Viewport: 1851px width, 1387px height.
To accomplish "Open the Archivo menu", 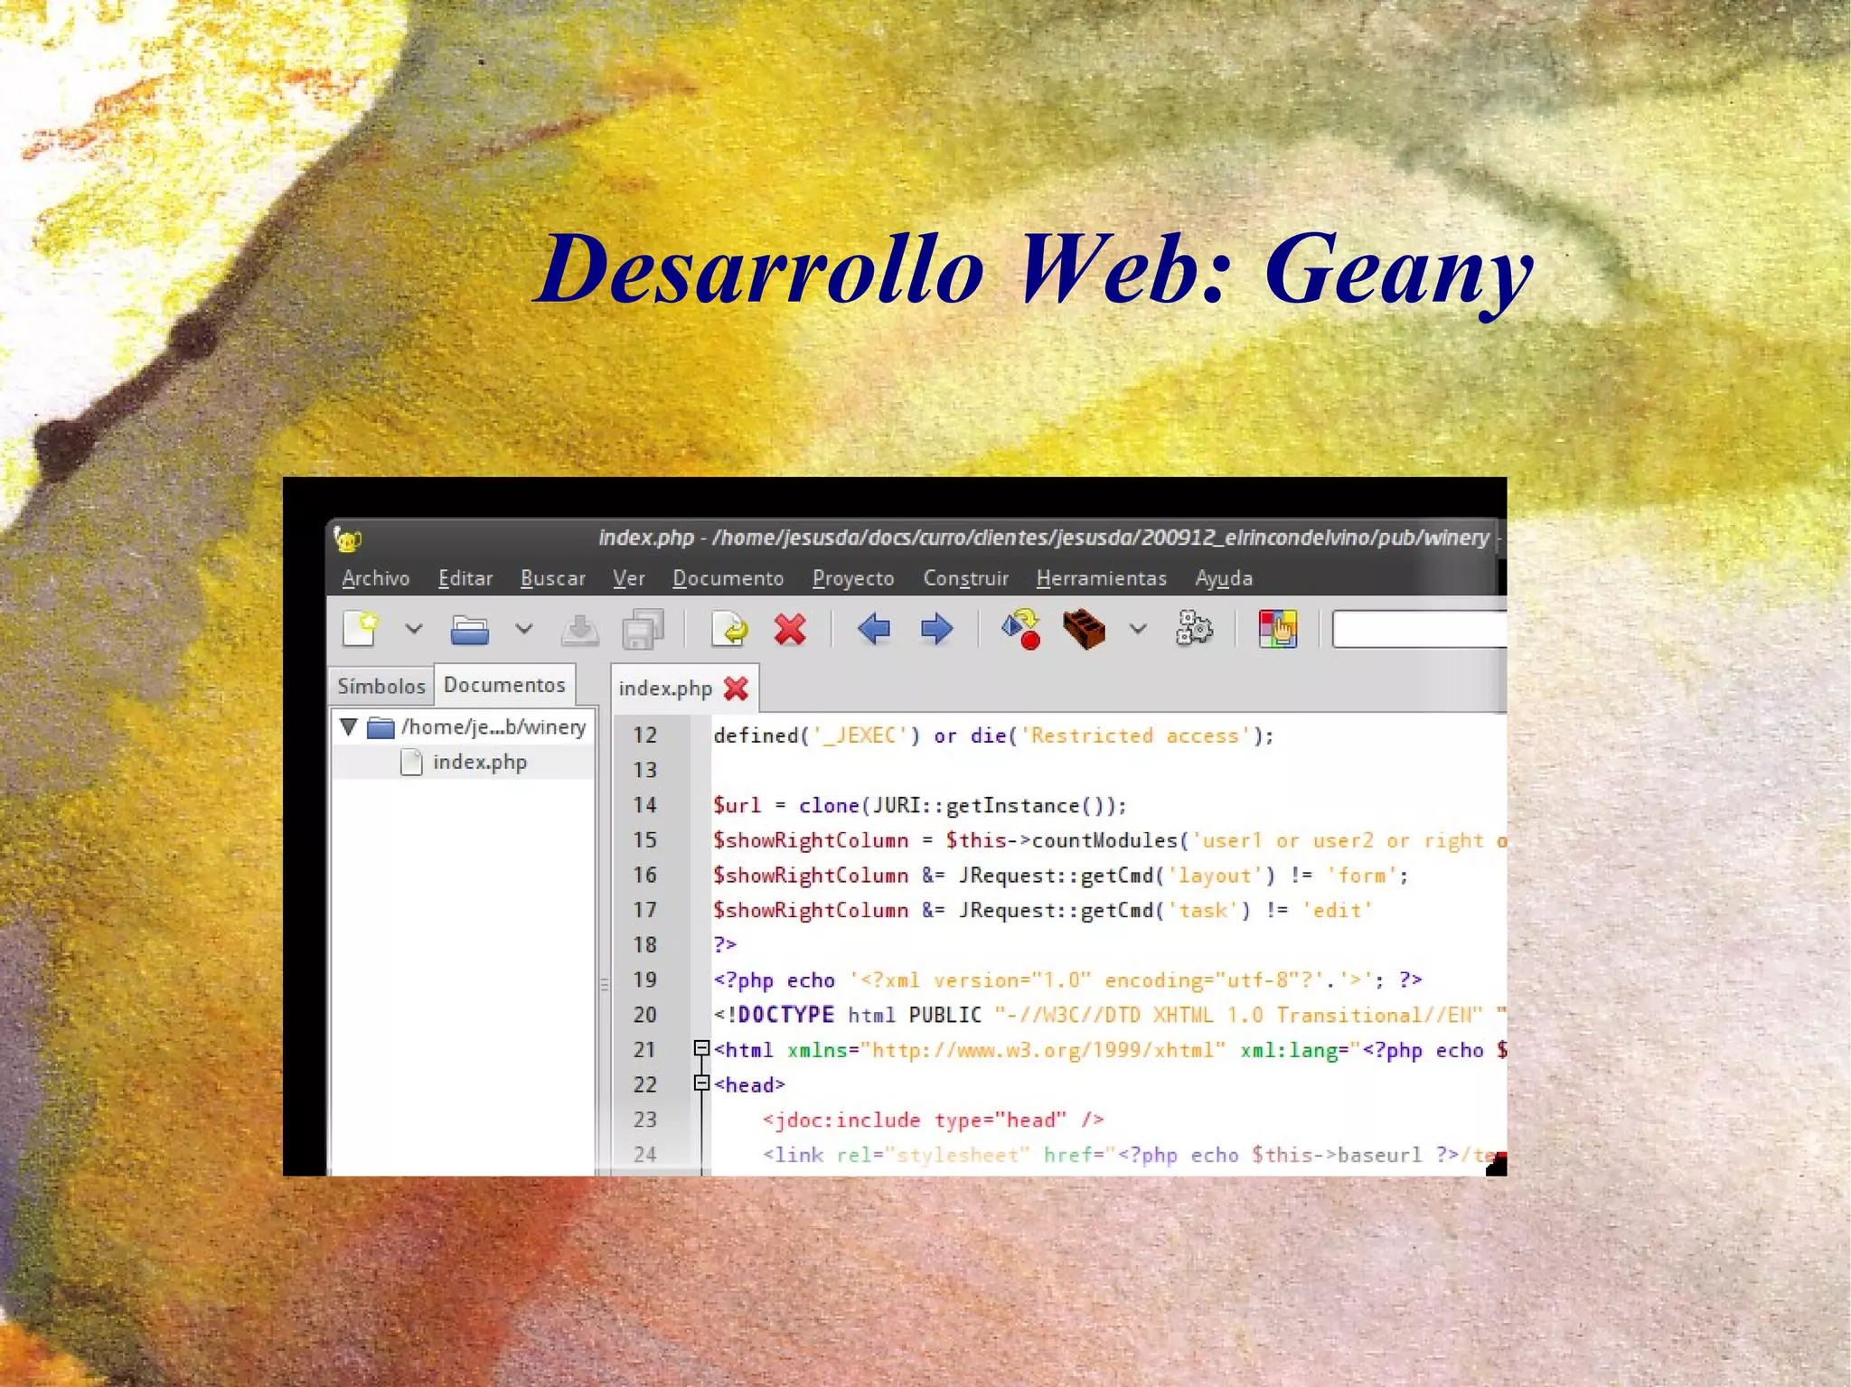I will point(376,578).
